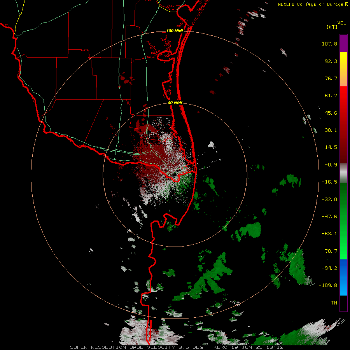This screenshot has height=350, width=350.
Task: Click the -47.6 legend value
Action: pos(329,217)
